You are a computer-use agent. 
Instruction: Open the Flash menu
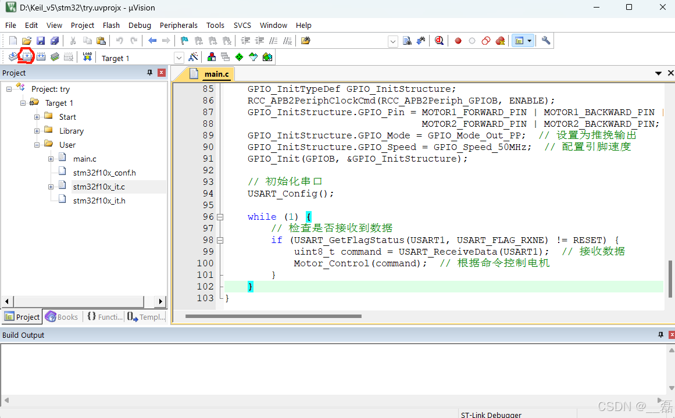point(111,26)
